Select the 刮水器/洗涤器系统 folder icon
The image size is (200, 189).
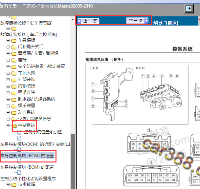[14, 100]
